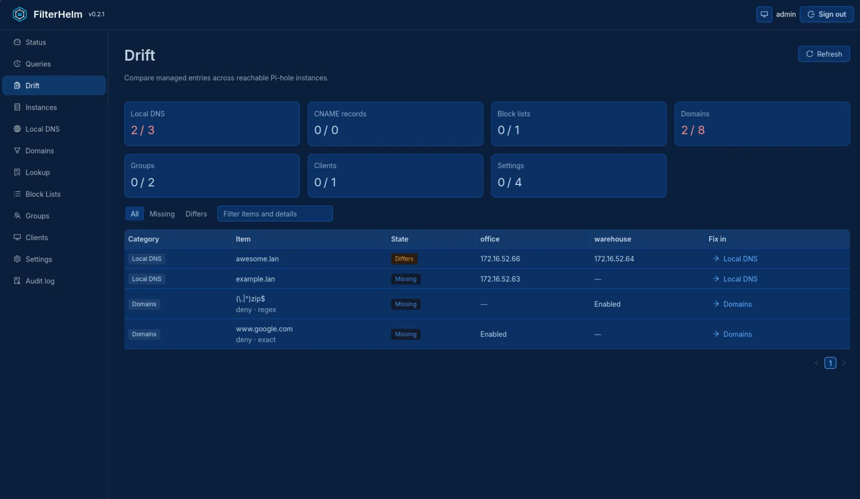The width and height of the screenshot is (860, 499).
Task: Click the www.google.com item text
Action: tap(264, 329)
